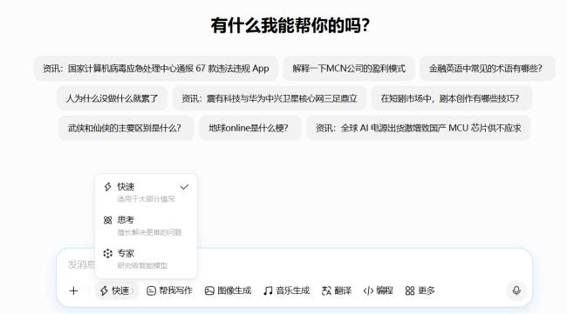Open 更多 more tools grid
The width and height of the screenshot is (567, 314).
(x=420, y=291)
